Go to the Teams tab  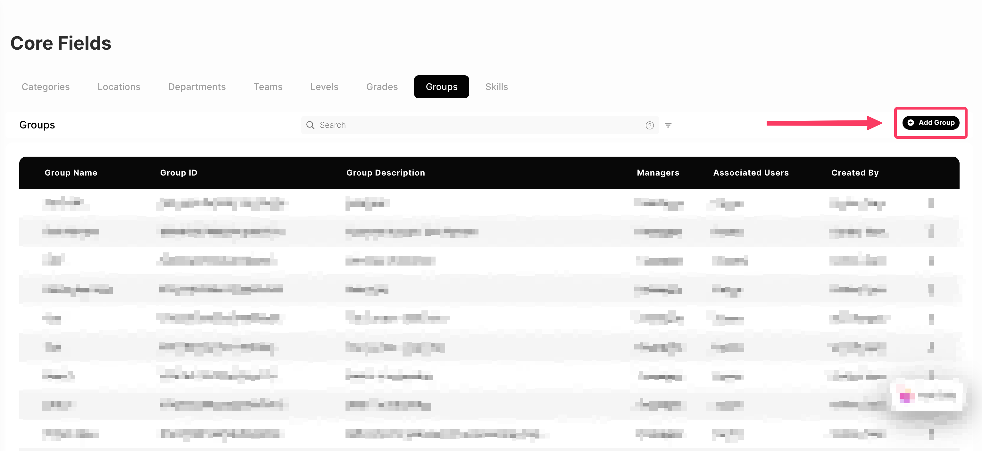pyautogui.click(x=268, y=87)
